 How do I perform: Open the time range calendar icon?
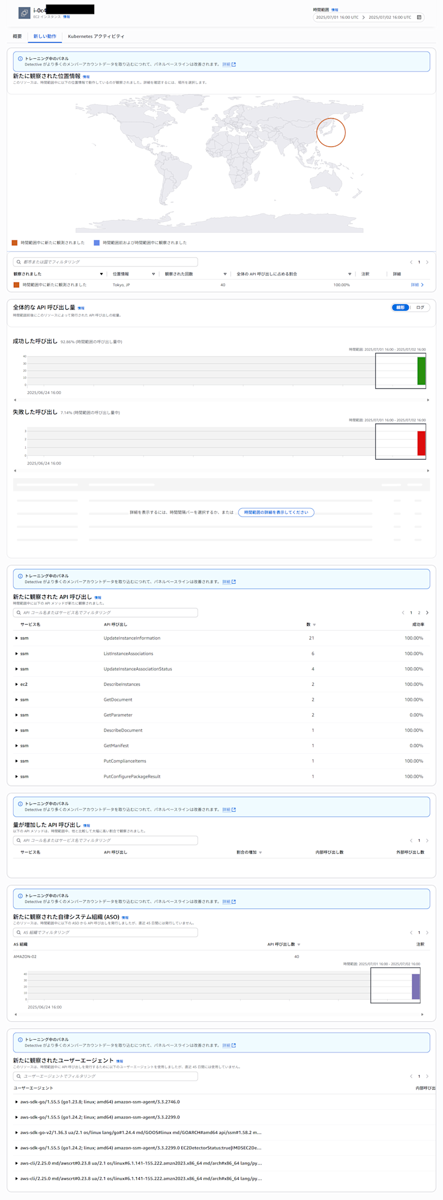pos(419,17)
